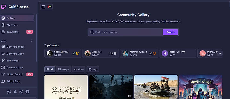Click the Gulf Picasso logo icon
Viewport: 230px width, 99px height.
point(4,7)
